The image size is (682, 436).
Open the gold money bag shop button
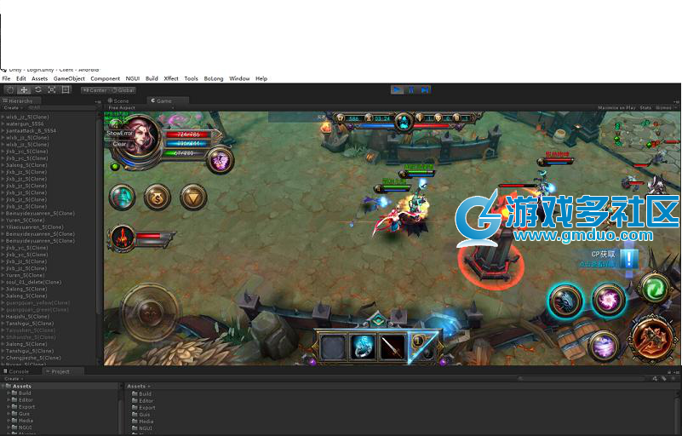(157, 197)
